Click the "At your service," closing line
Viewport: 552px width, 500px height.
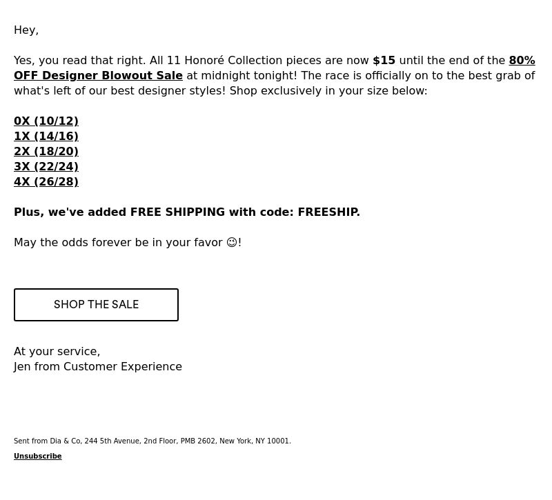tap(57, 352)
